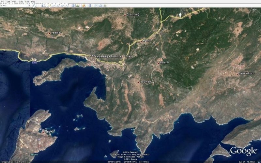Open the Edit menu
Image resolution: width=261 pixels, height=163 pixels.
(x=8, y=2)
